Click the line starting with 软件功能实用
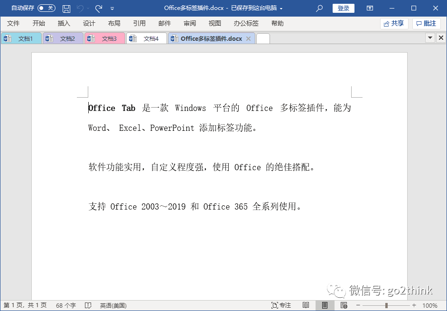Image resolution: width=447 pixels, height=311 pixels. 202,167
